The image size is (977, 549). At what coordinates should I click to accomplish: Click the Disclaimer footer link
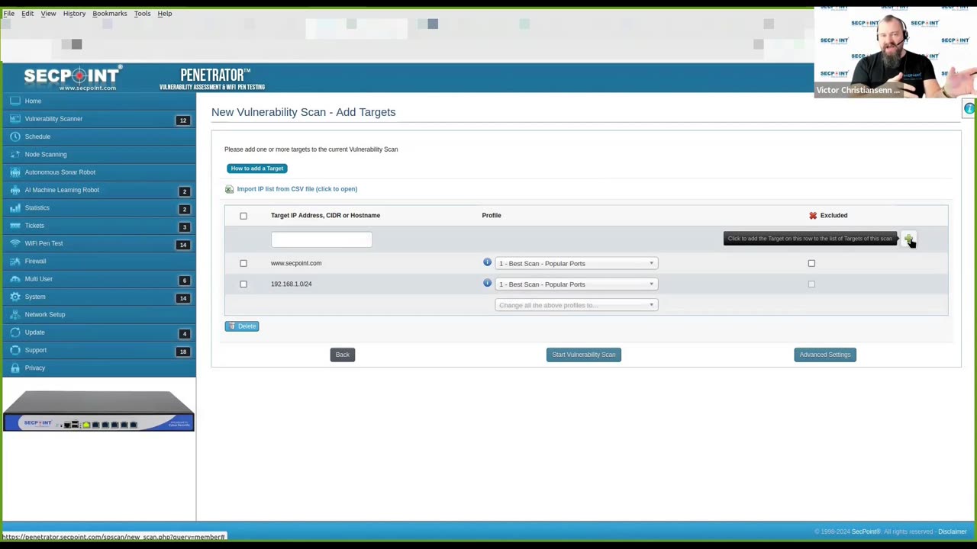click(x=953, y=531)
